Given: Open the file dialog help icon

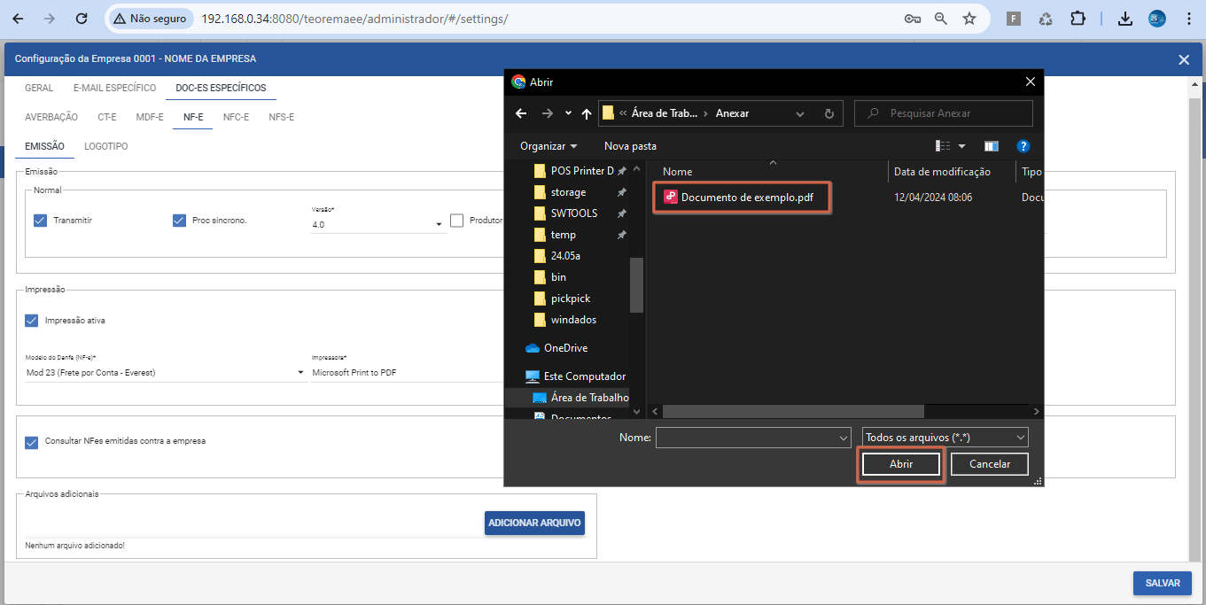Looking at the screenshot, I should click(1023, 146).
